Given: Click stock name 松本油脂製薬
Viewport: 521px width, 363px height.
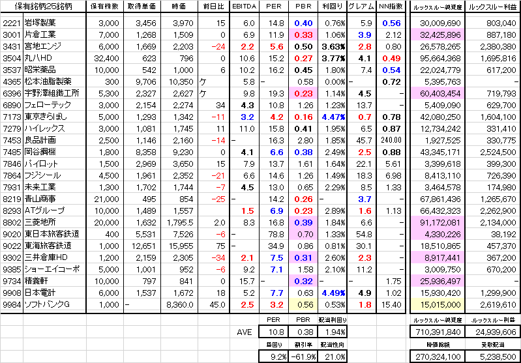Looking at the screenshot, I should [x=48, y=81].
